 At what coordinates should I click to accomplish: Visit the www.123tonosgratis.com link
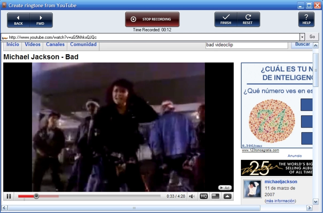pos(260,150)
